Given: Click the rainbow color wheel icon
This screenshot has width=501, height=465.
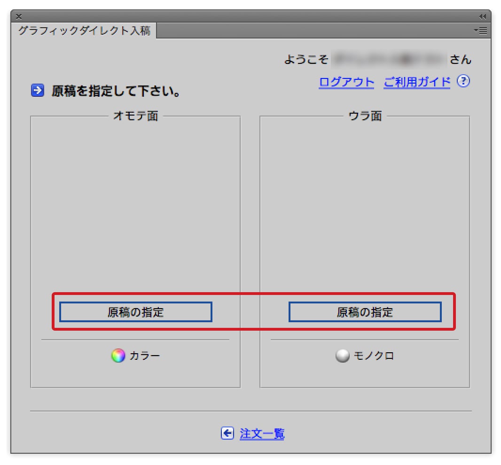Looking at the screenshot, I should pos(118,356).
